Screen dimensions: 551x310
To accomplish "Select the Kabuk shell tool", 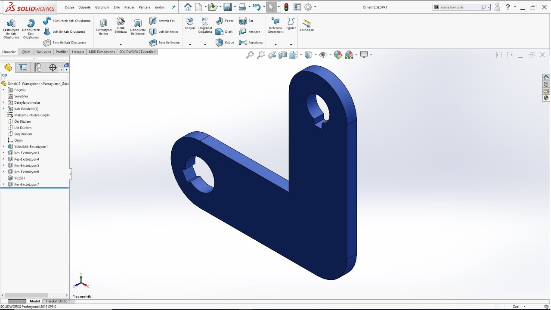I will (225, 42).
